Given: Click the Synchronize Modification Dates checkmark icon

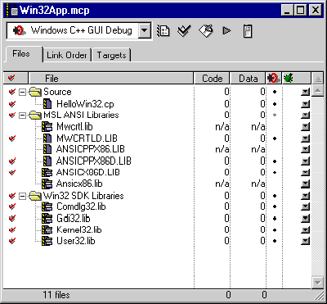Looking at the screenshot, I should point(184,30).
